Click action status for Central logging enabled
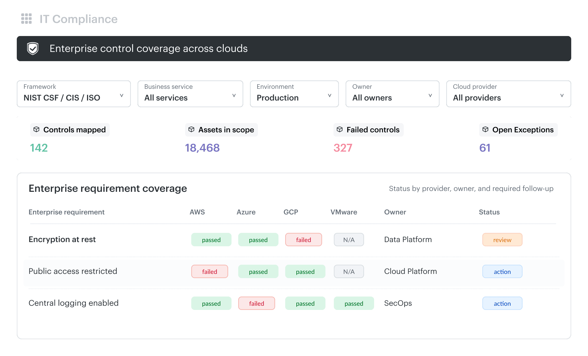Screen dimensions: 588x356 point(502,303)
